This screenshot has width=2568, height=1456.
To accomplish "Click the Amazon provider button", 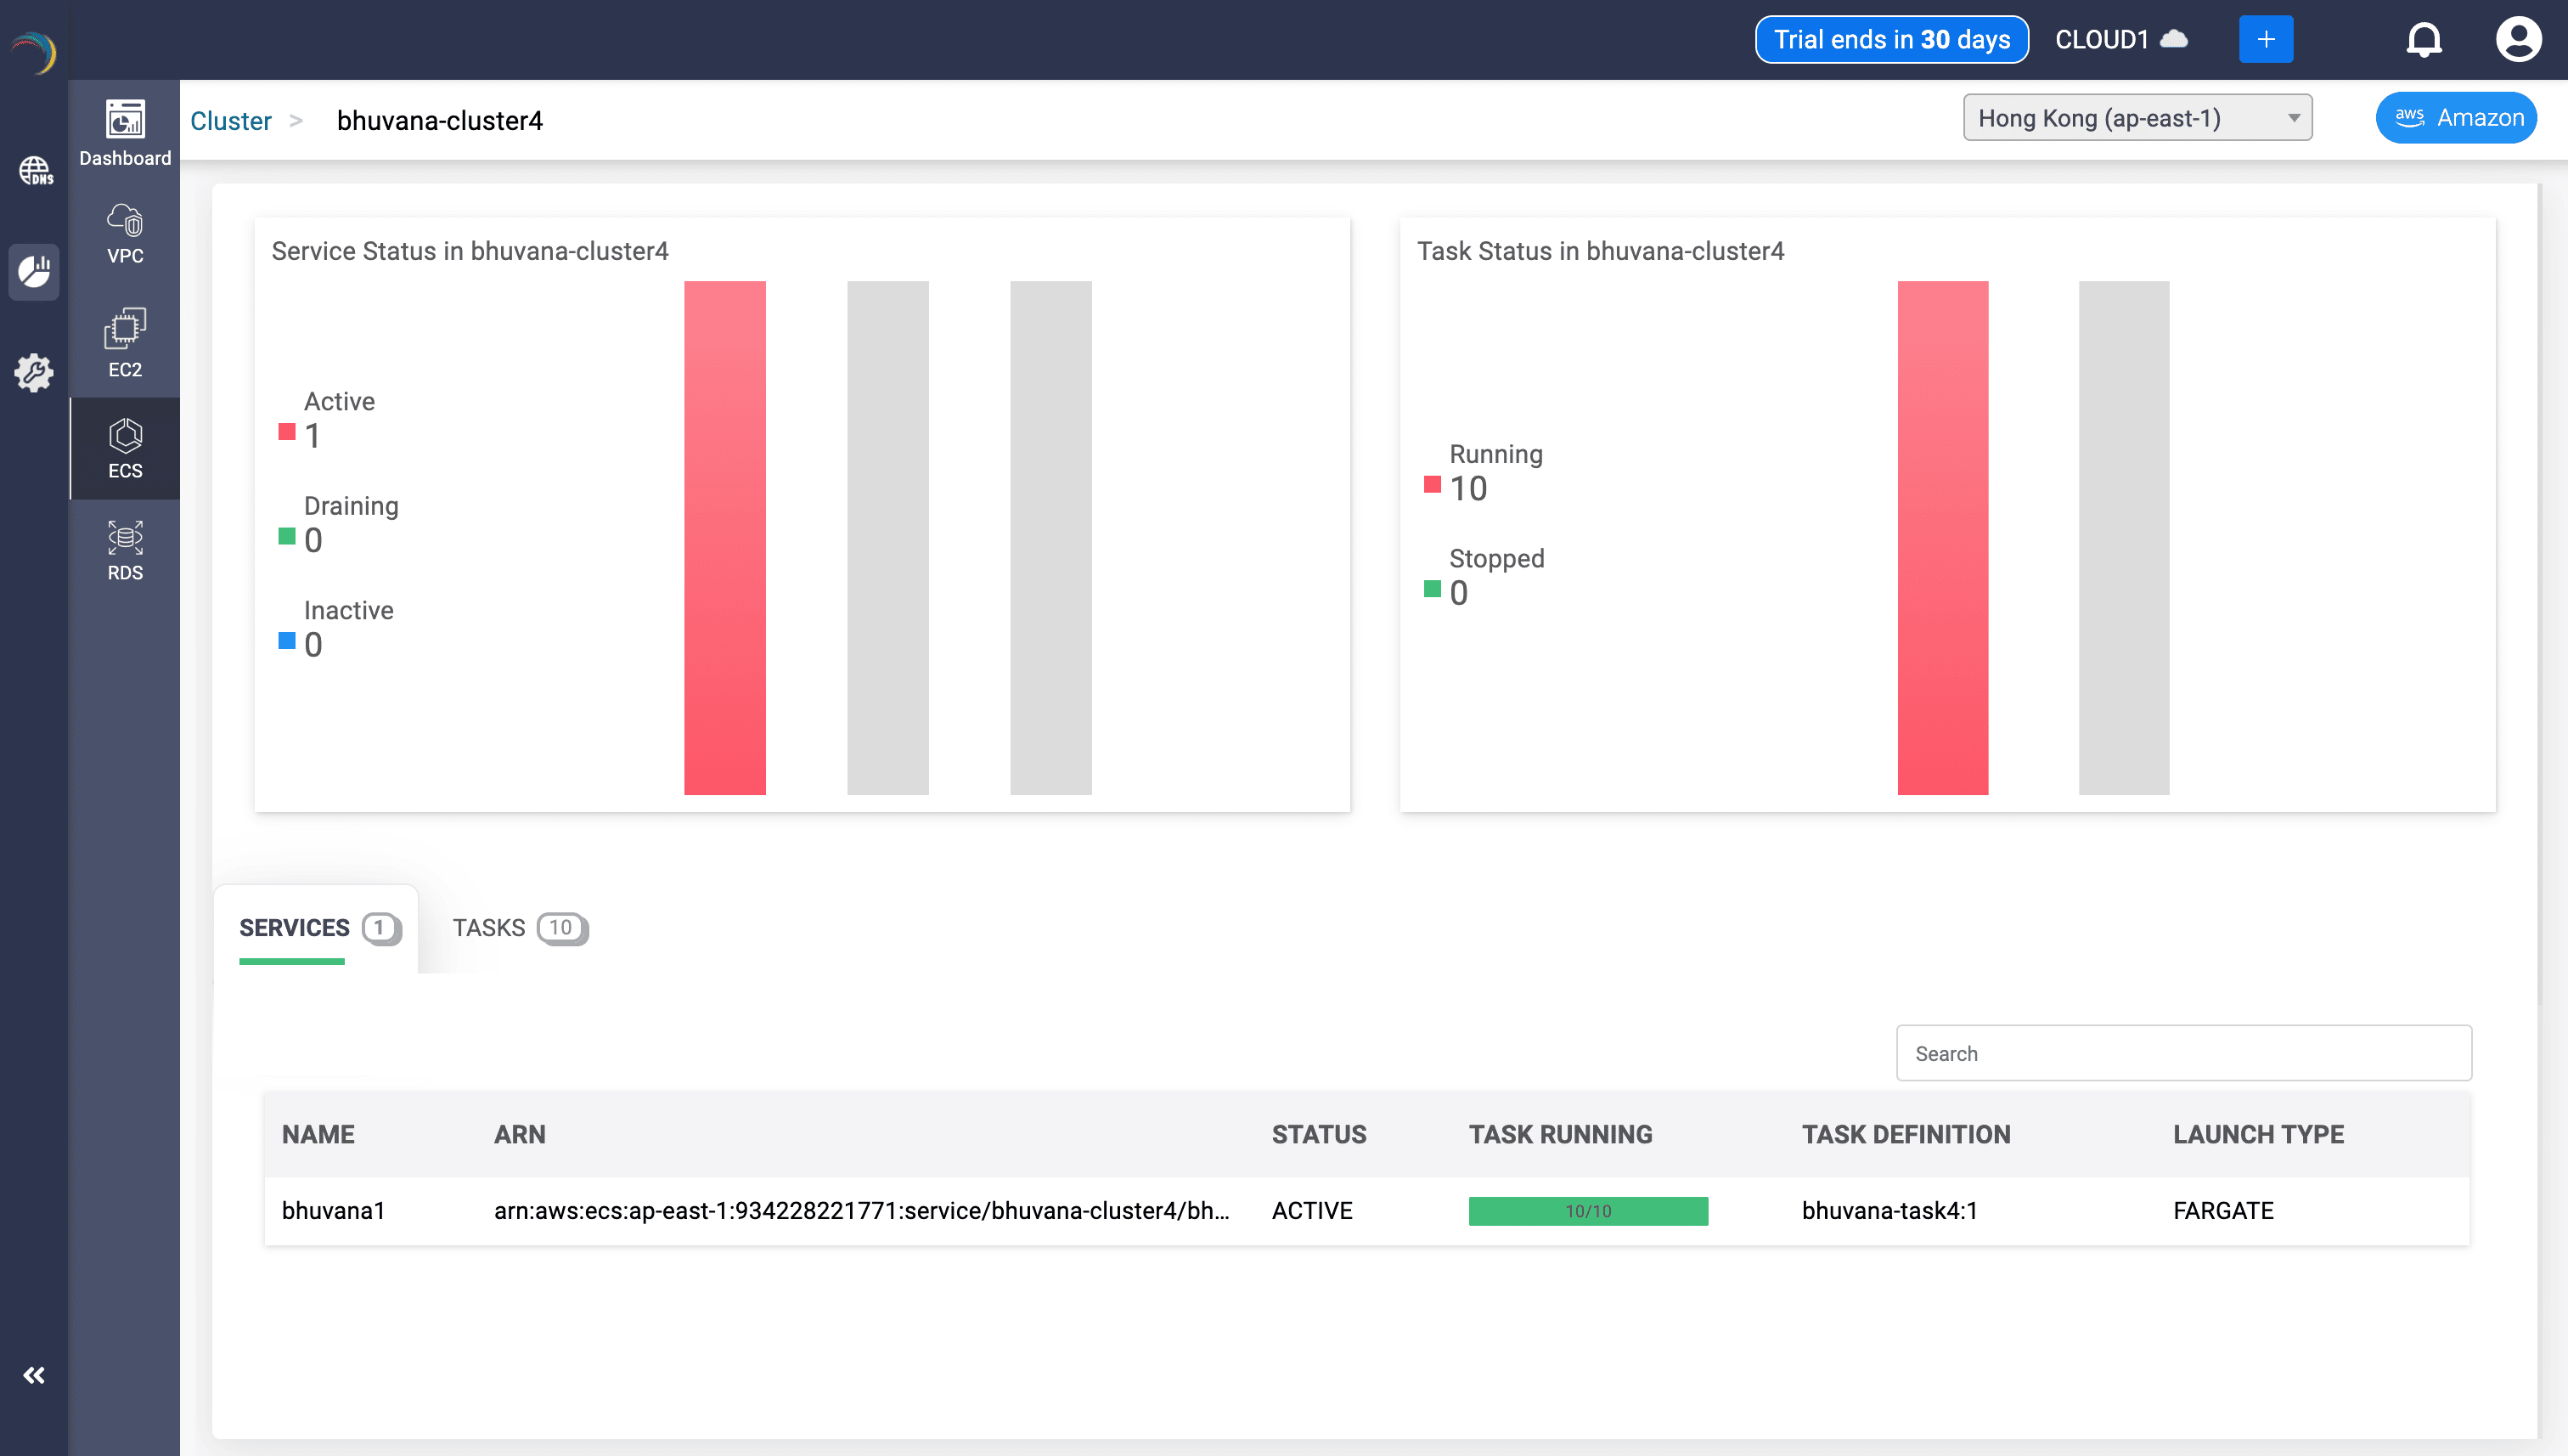I will (x=2456, y=118).
